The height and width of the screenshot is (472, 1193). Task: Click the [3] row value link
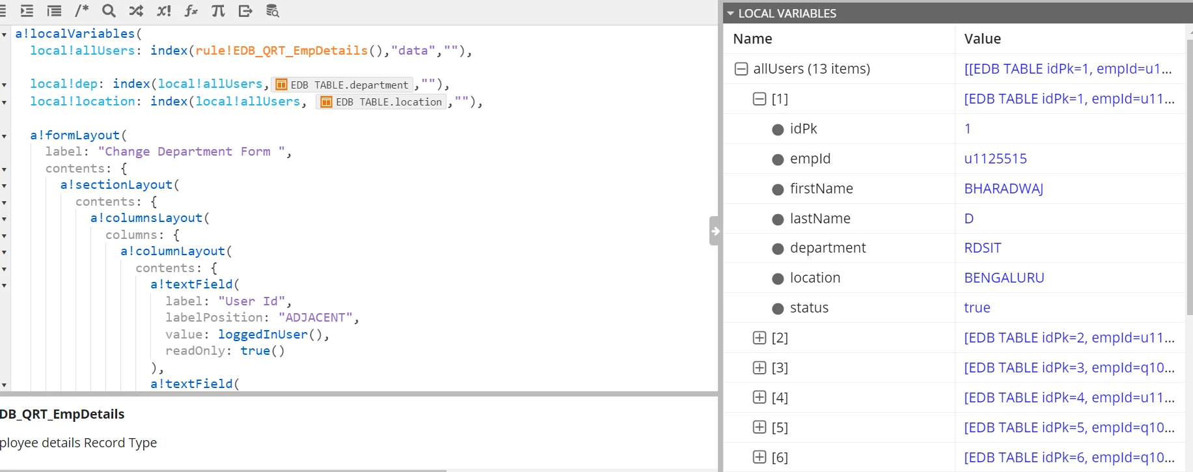1069,367
